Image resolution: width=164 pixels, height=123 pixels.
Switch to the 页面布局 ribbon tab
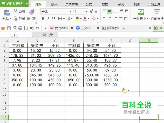click(x=72, y=4)
